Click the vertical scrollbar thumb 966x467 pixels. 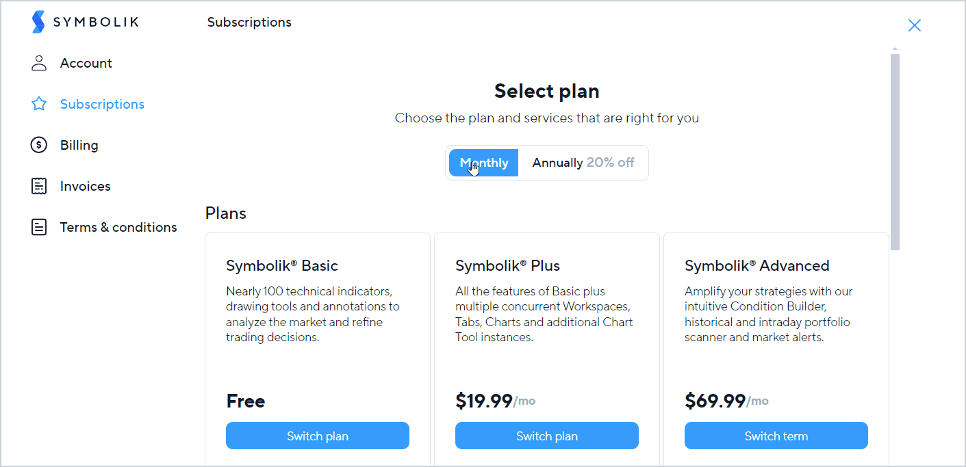[895, 152]
